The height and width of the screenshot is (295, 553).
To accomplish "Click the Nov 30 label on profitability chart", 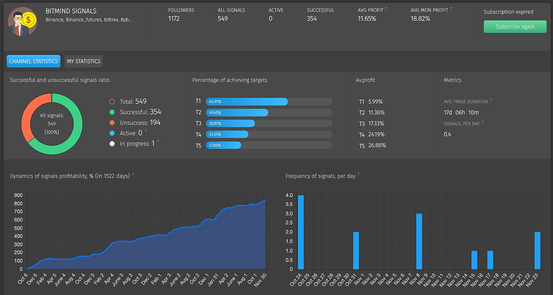I will point(260,280).
